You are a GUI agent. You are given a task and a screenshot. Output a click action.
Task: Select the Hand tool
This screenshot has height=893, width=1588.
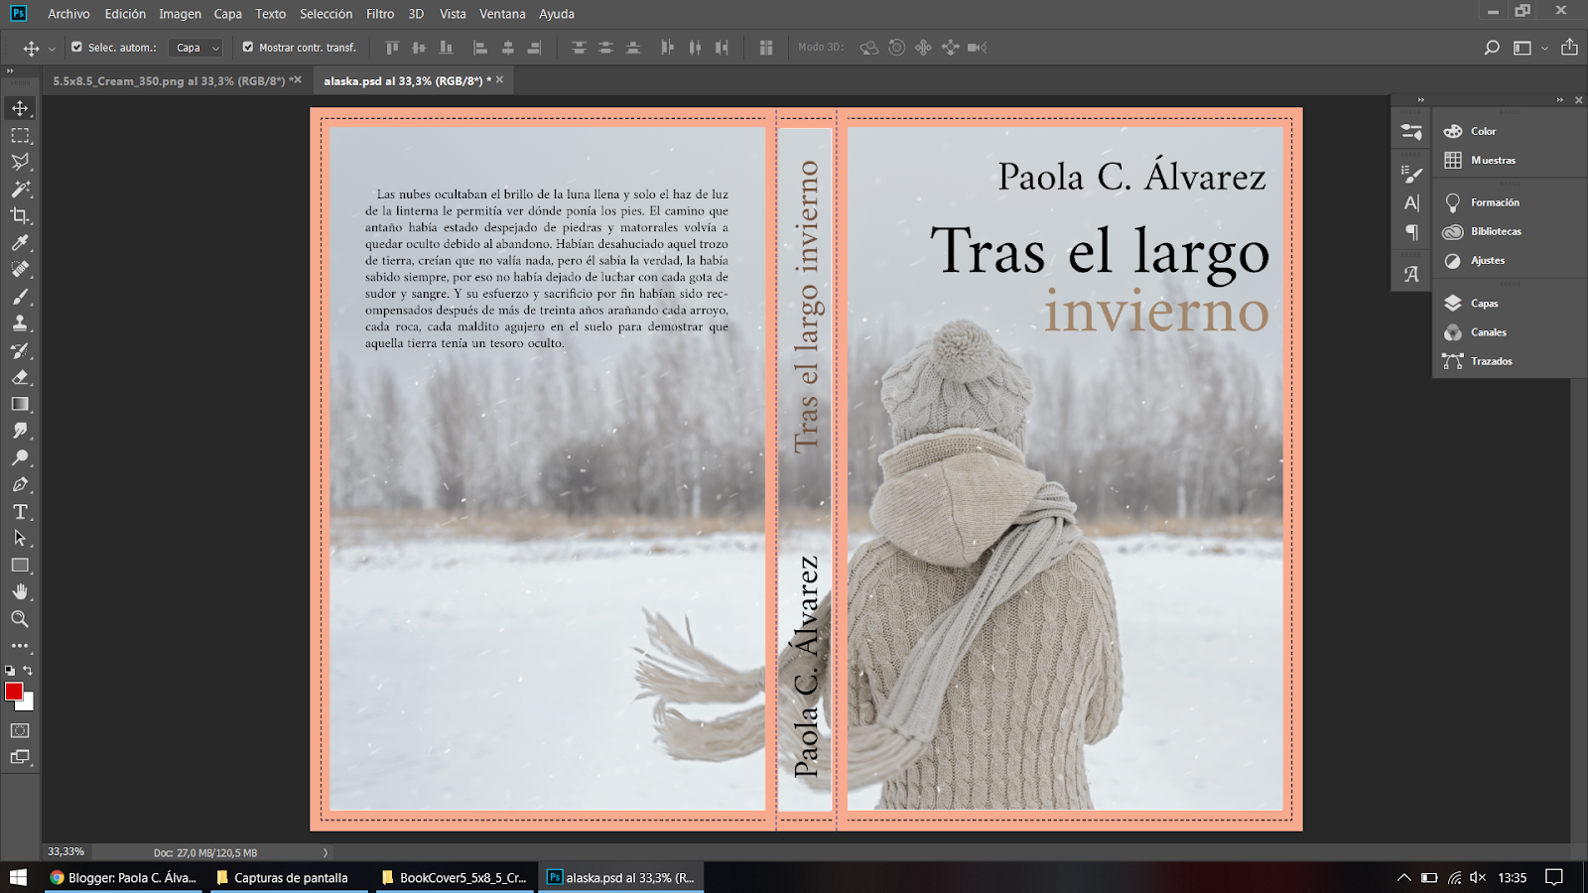(20, 591)
